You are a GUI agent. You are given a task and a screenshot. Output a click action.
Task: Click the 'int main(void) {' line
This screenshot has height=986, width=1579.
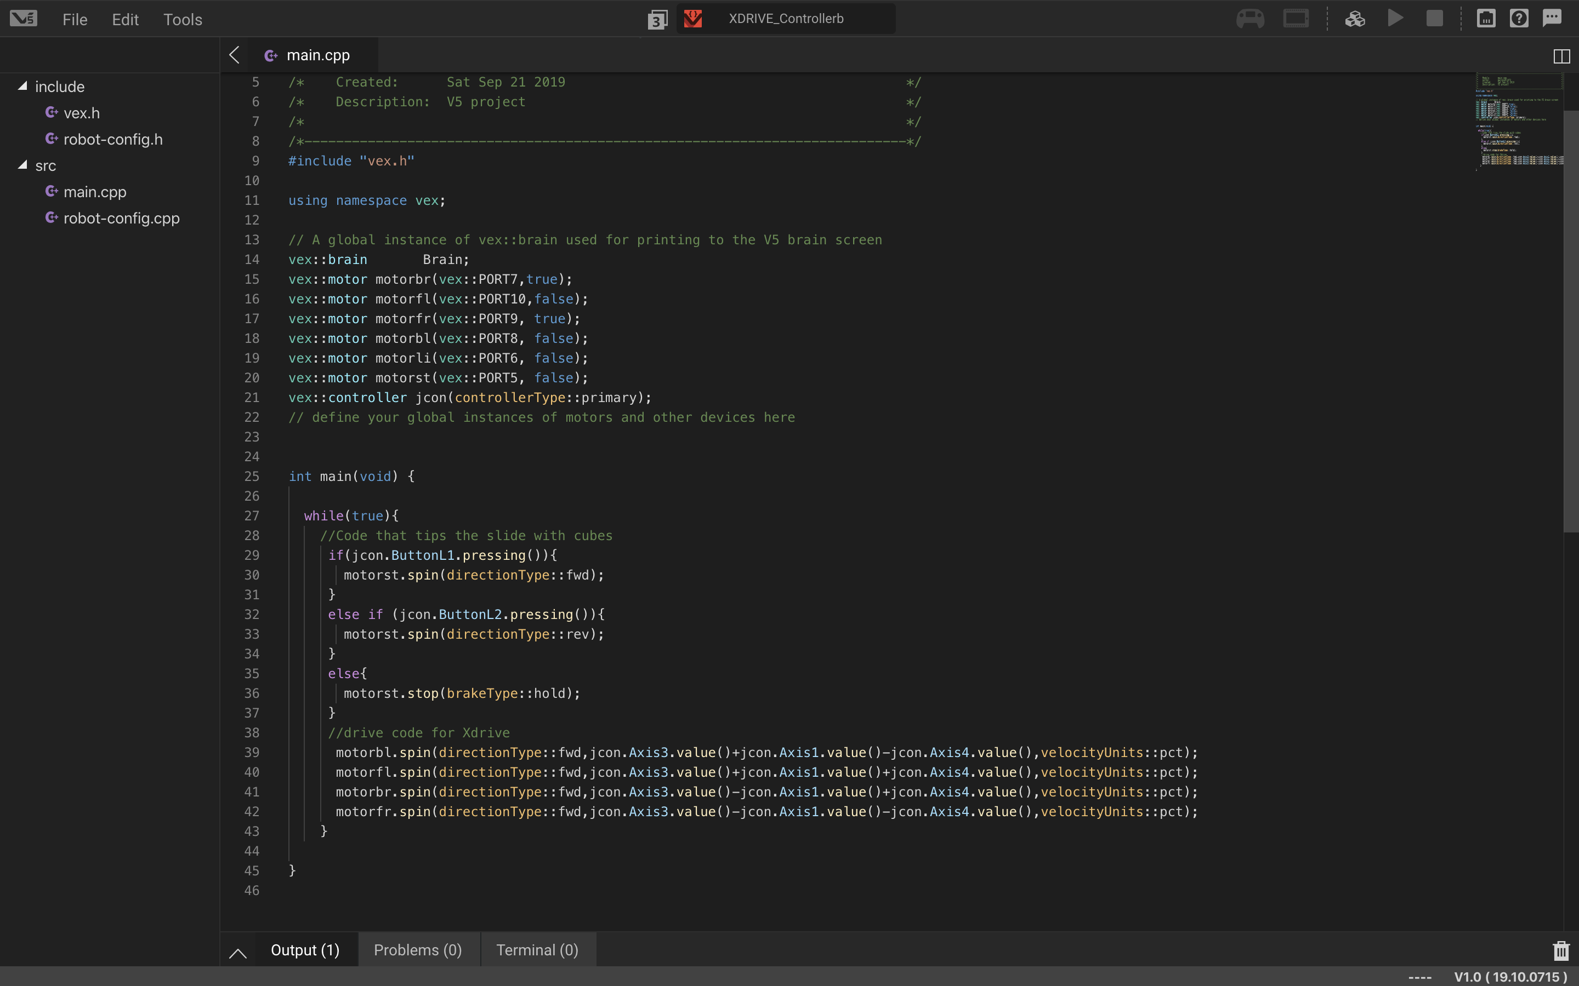[x=351, y=476]
